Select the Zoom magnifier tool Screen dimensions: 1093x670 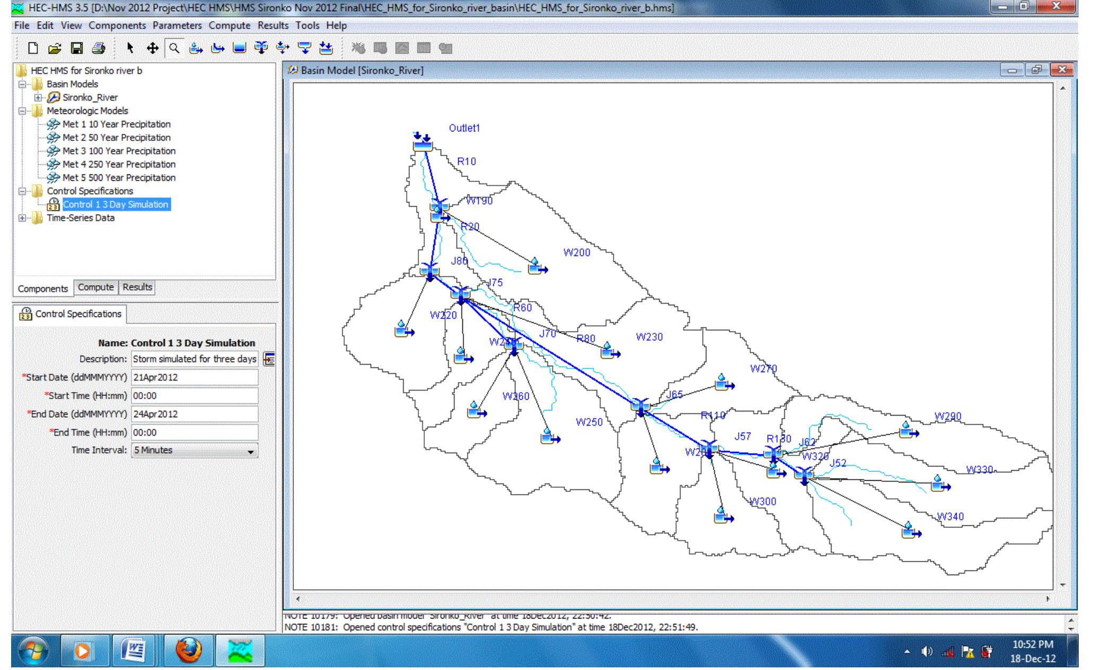174,48
